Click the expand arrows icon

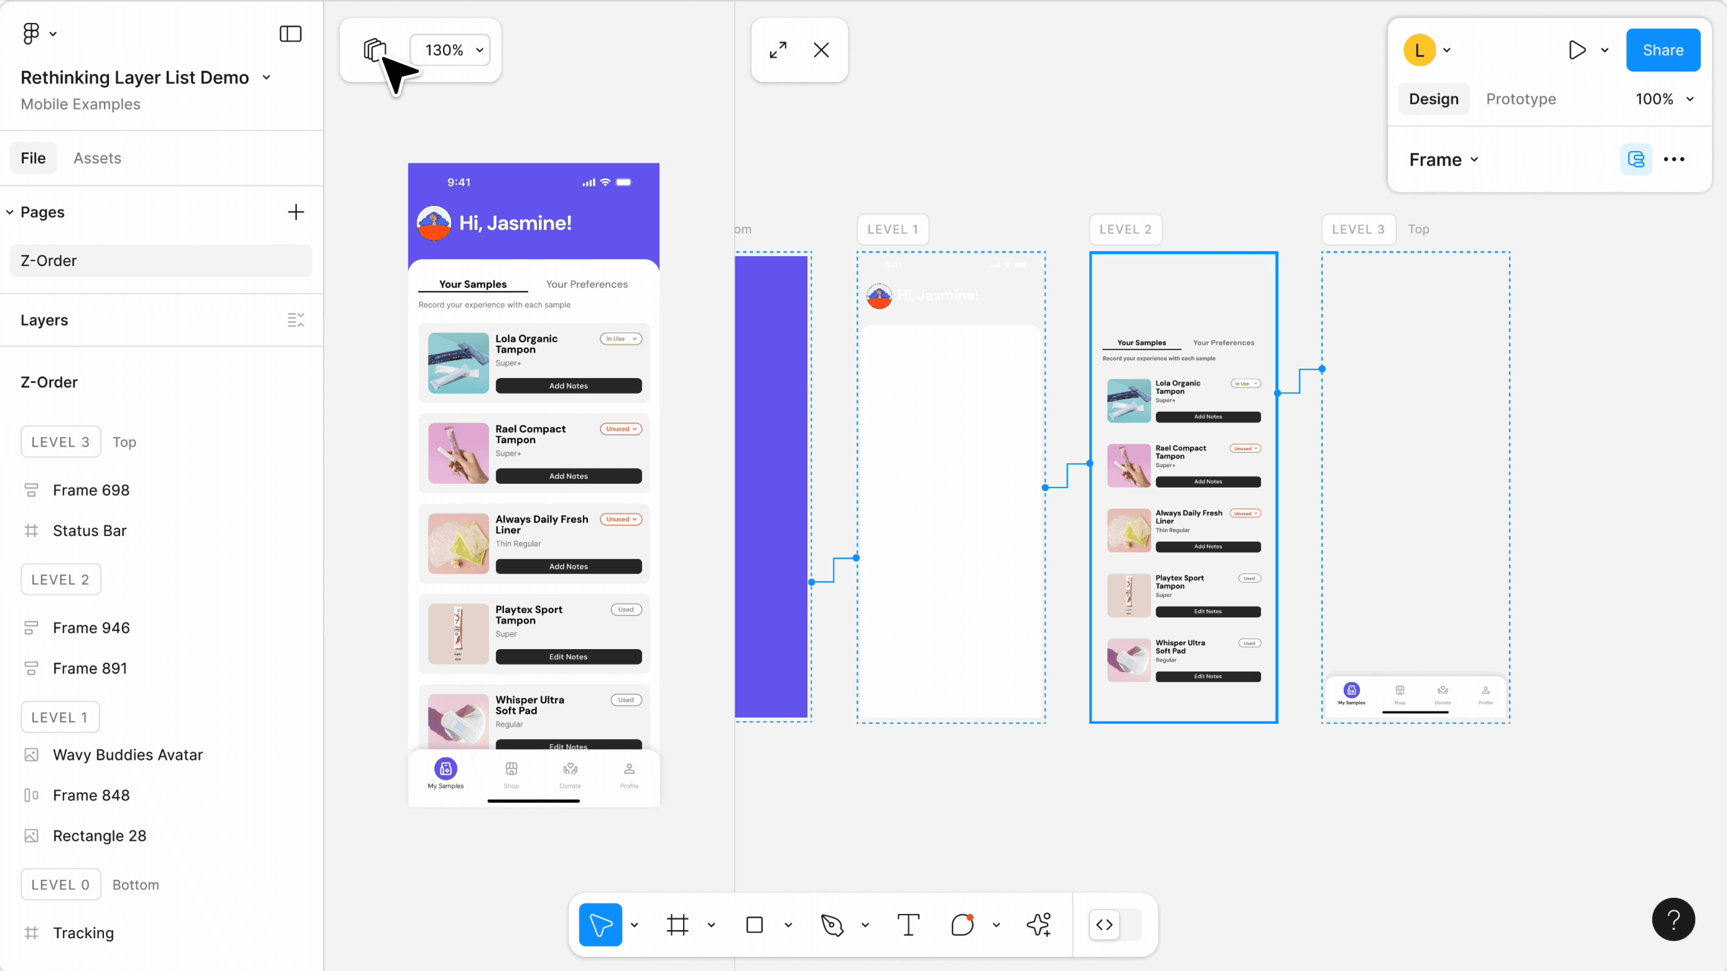778,50
